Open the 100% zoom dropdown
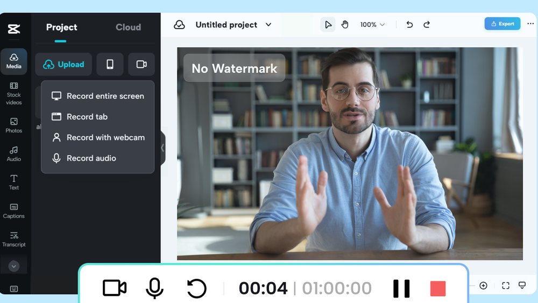The width and height of the screenshot is (538, 303). (372, 25)
